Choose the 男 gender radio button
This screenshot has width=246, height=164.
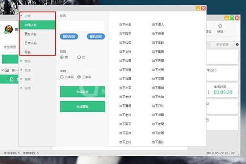62,57
